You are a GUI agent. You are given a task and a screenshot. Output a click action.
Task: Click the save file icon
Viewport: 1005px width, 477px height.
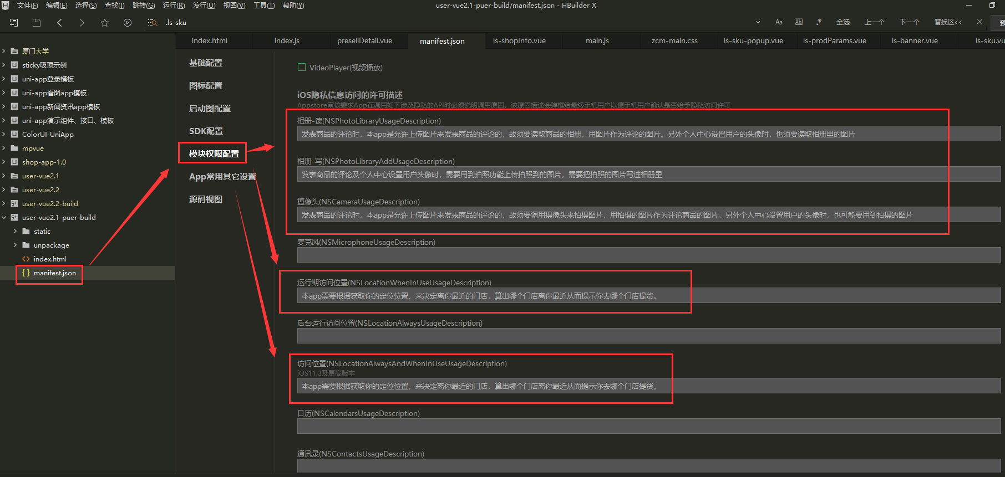[37, 23]
